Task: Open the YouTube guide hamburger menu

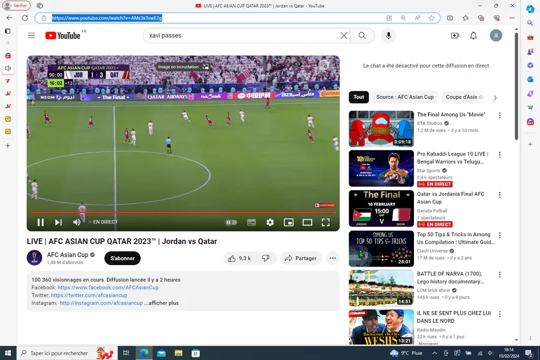Action: coord(31,35)
